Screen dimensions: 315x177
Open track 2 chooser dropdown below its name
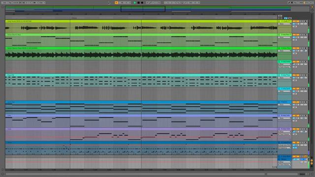284,37
